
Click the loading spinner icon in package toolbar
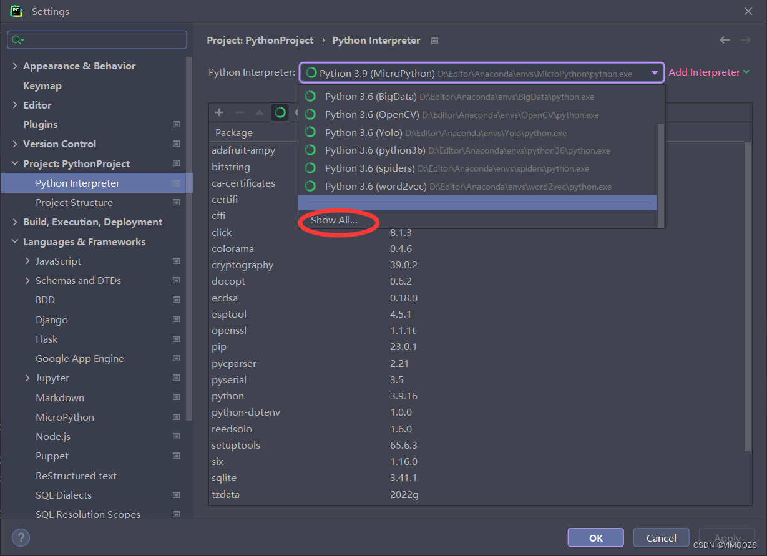pos(280,112)
